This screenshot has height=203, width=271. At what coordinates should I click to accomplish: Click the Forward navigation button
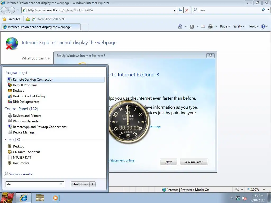[12, 10]
